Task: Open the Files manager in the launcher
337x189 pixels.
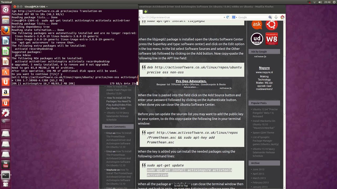Action: (6, 20)
